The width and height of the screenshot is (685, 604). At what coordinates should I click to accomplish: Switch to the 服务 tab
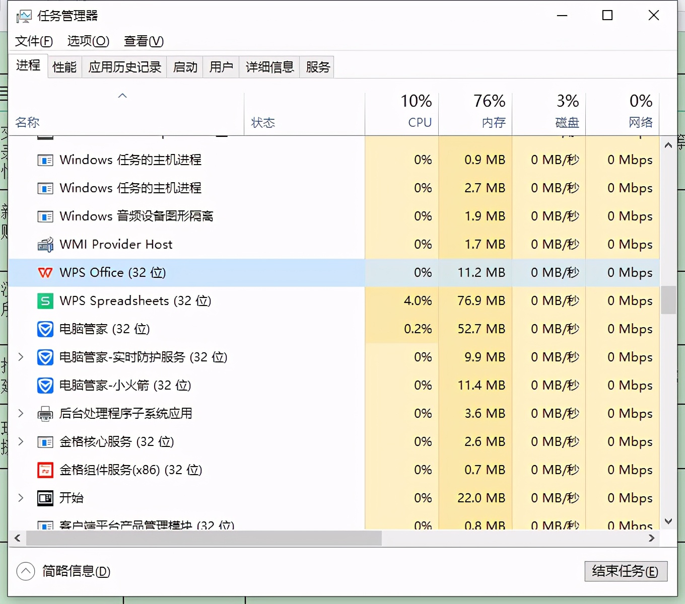click(318, 67)
